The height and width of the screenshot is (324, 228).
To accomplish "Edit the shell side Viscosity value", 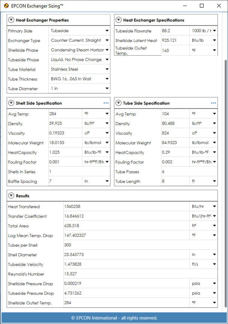I will point(65,133).
